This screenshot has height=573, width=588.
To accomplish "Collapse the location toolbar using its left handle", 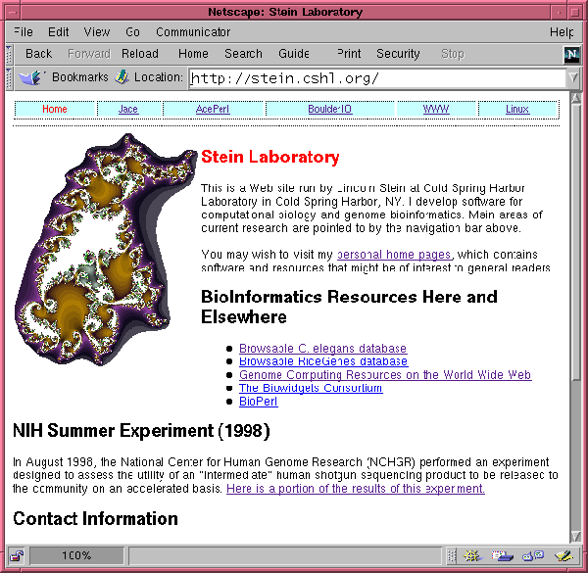I will pos(7,77).
